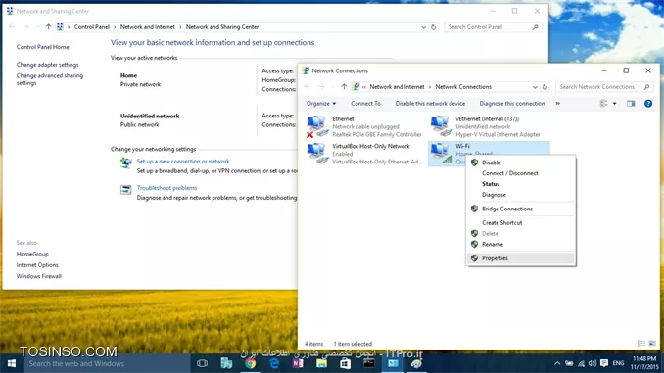
Task: Click the taskbar search box
Action: pyautogui.click(x=107, y=363)
